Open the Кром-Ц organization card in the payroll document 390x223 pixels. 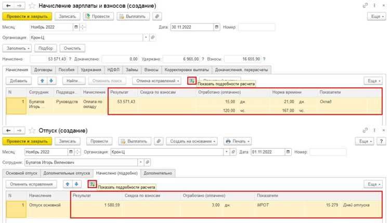(153, 37)
